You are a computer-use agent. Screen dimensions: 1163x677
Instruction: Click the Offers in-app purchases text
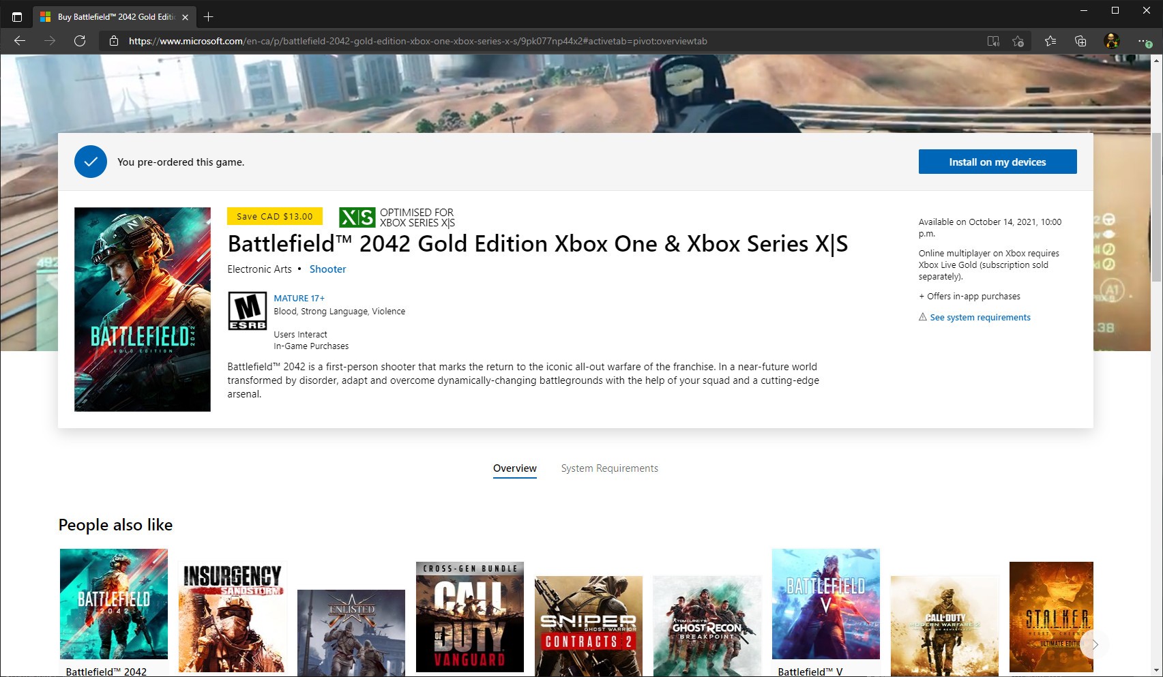(969, 297)
